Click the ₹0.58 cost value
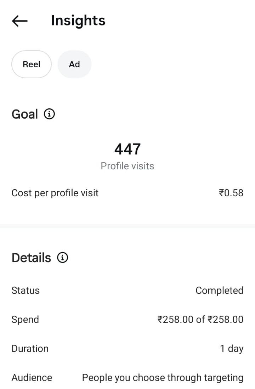The width and height of the screenshot is (255, 389). 231,193
